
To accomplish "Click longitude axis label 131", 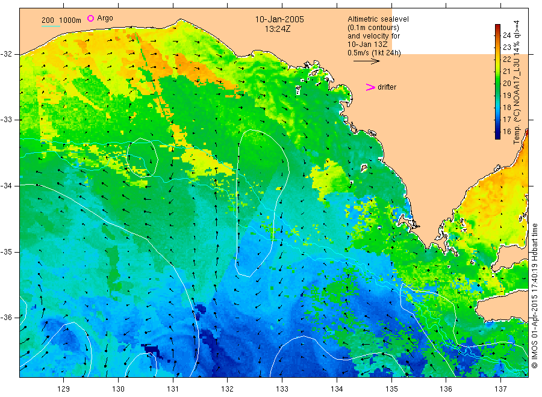I will pos(173,389).
